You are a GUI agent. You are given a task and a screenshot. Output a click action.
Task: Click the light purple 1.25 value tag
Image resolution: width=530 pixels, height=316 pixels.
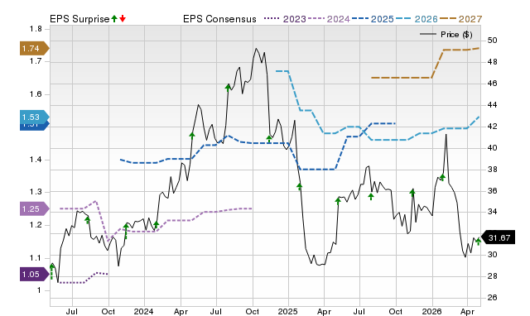point(35,208)
